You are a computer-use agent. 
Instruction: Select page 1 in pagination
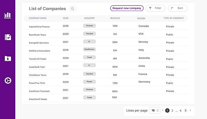(167, 111)
